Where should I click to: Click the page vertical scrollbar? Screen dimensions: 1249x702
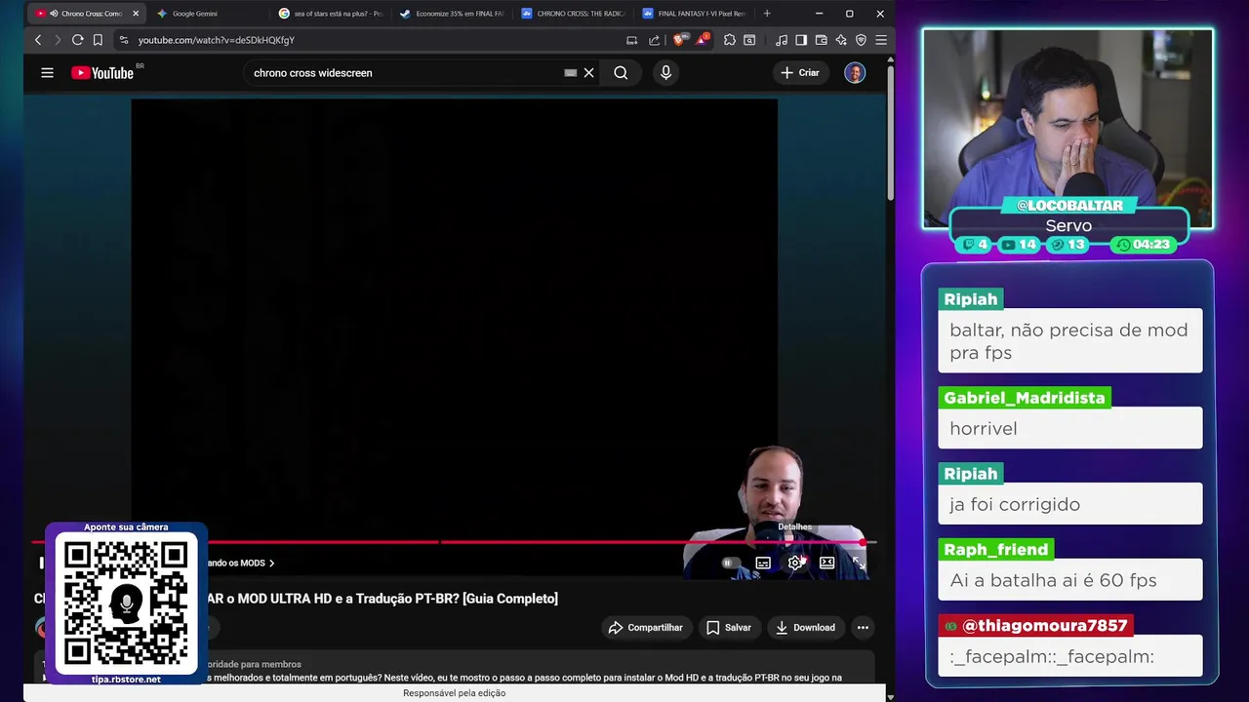[x=890, y=134]
